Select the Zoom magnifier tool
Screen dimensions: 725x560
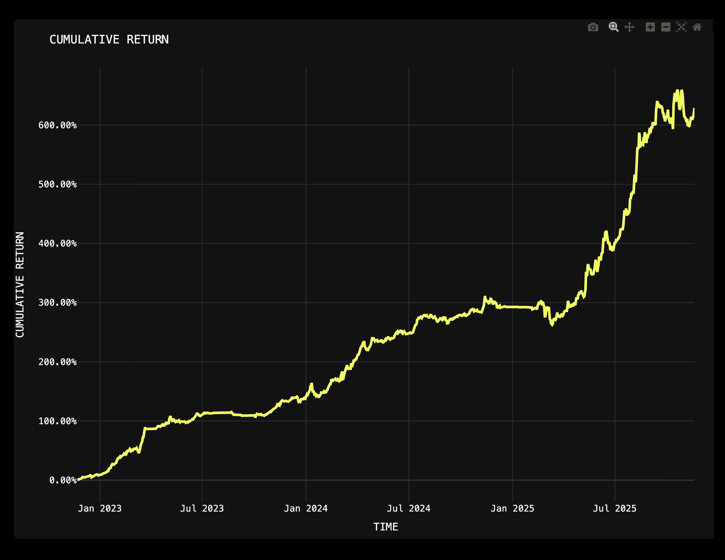tap(614, 27)
